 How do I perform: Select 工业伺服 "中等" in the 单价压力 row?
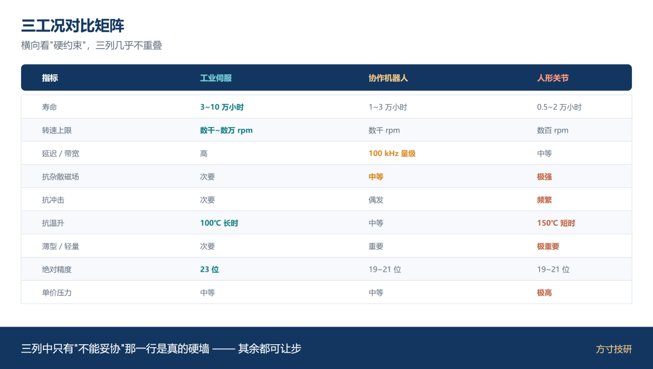coord(208,293)
